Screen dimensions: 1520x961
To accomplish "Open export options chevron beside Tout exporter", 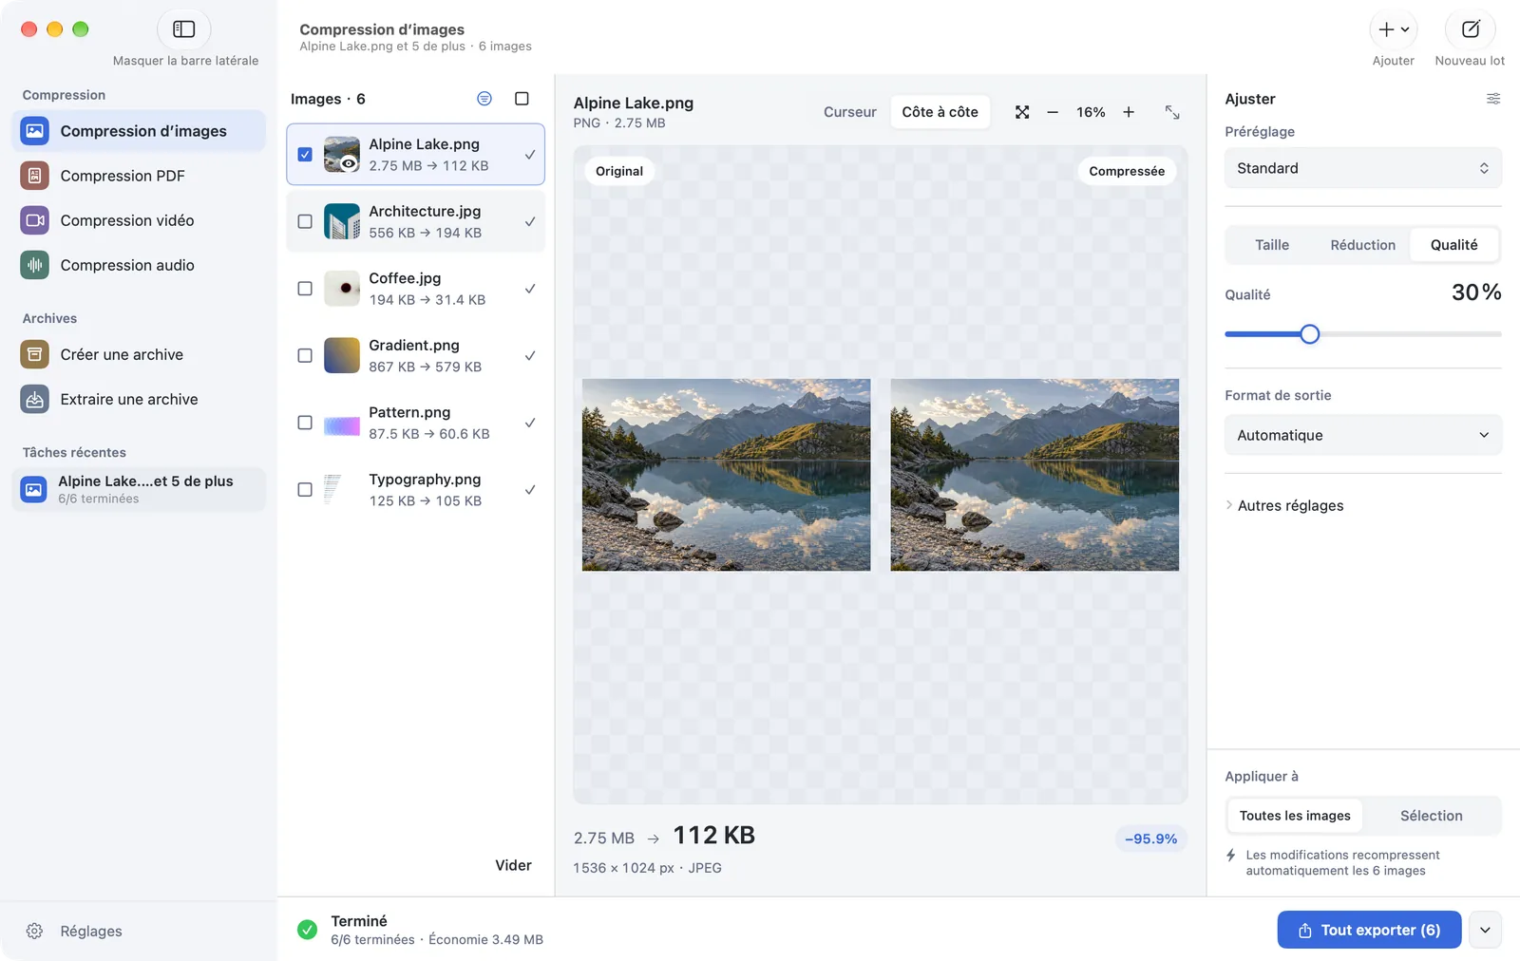I will point(1485,930).
